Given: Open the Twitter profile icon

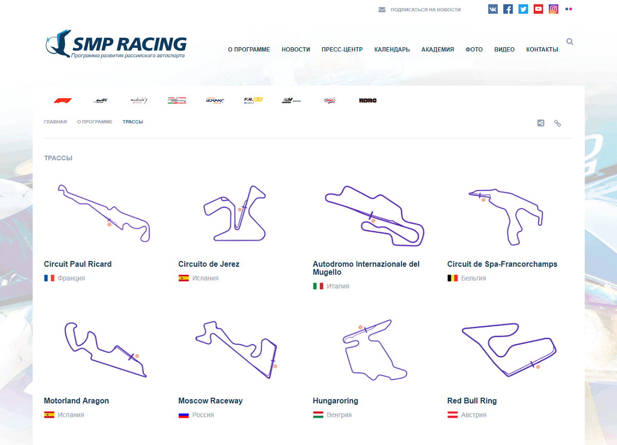Looking at the screenshot, I should (x=523, y=9).
